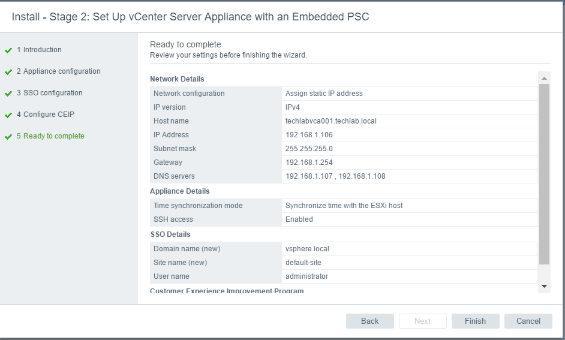Select step 5 Ready to complete
Viewport: 565px width, 340px height.
pos(50,136)
